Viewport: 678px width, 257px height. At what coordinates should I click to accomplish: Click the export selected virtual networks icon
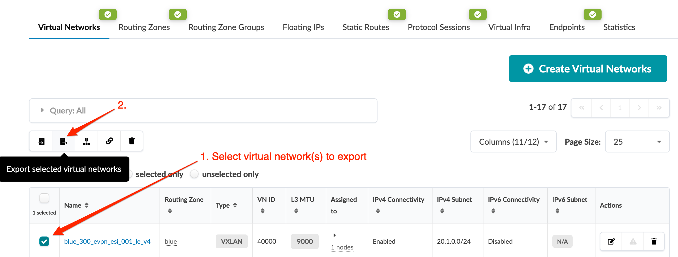(63, 141)
